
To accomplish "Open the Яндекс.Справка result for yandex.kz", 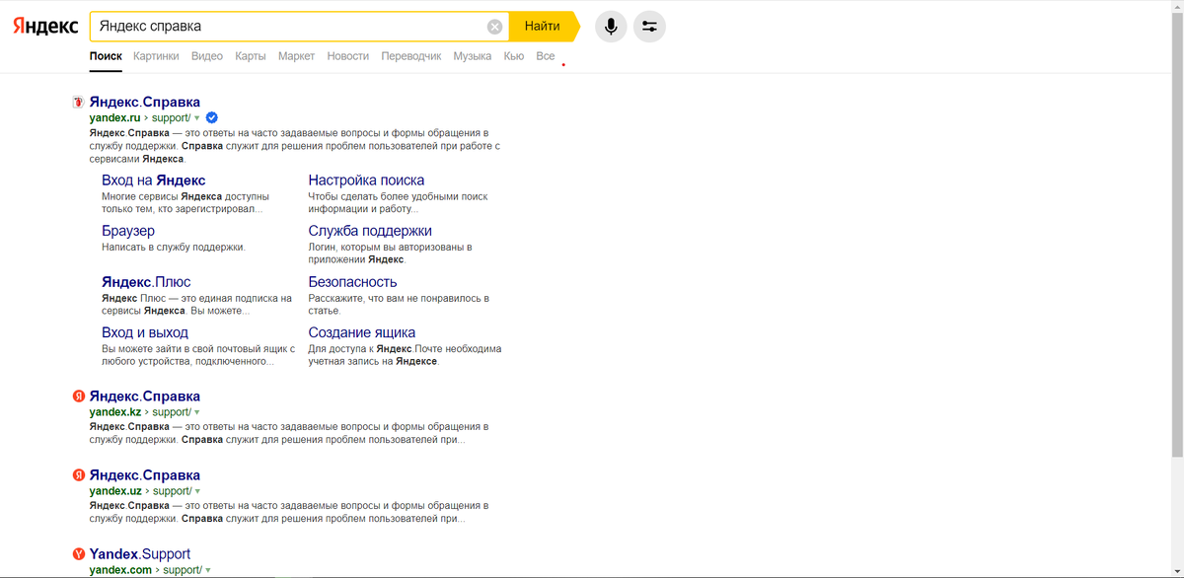I will (x=145, y=396).
